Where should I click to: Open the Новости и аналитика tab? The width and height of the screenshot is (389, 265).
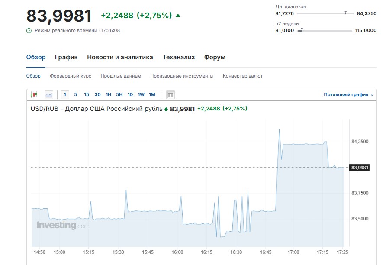click(x=120, y=57)
